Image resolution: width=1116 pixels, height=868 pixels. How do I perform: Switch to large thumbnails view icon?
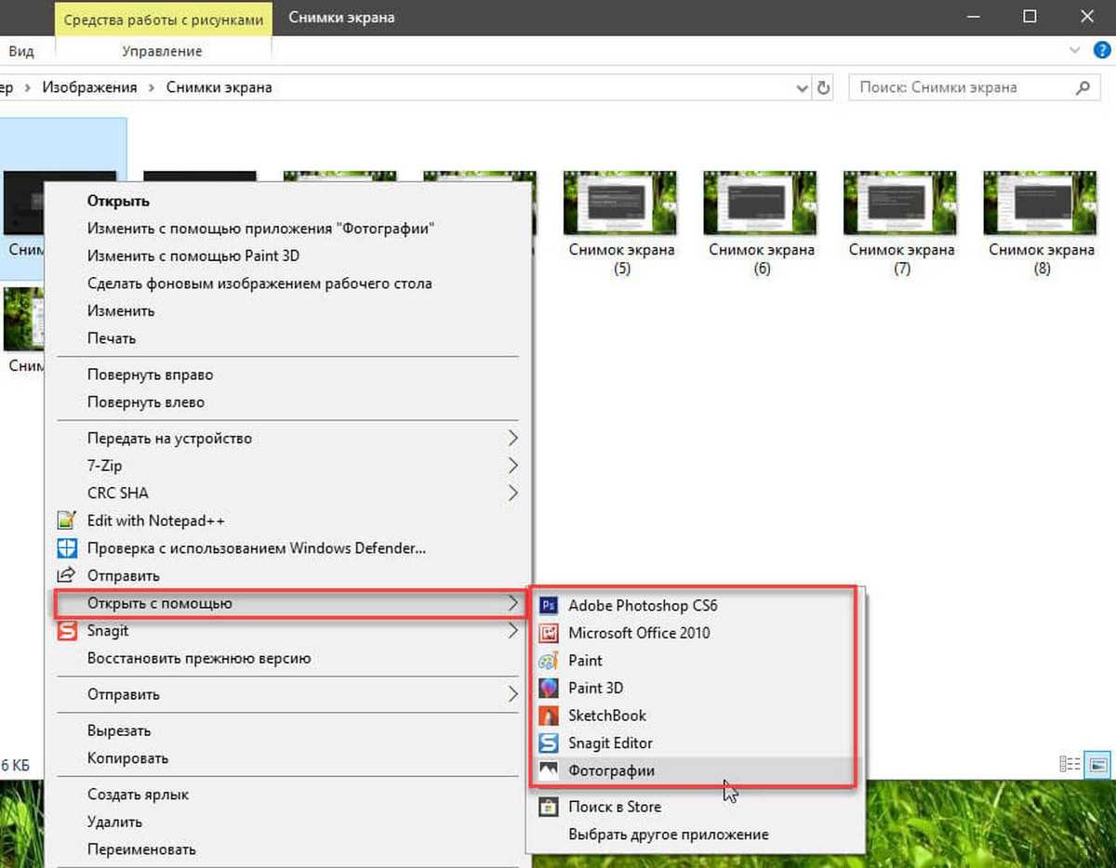(1097, 765)
